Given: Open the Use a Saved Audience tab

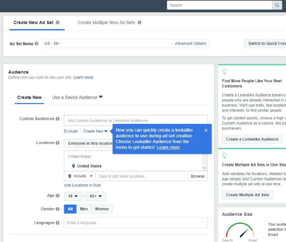Looking at the screenshot, I should tap(77, 97).
